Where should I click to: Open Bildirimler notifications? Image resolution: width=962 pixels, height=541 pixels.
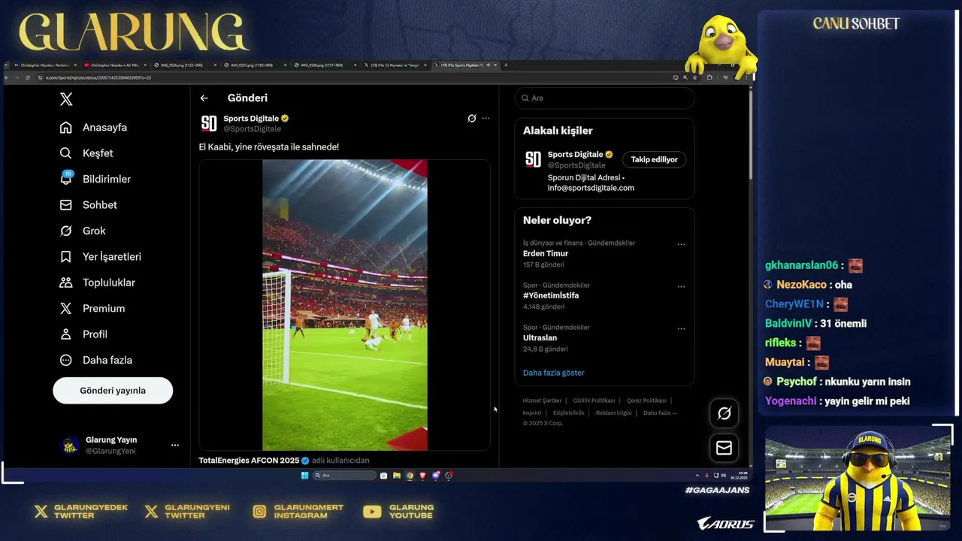coord(95,179)
